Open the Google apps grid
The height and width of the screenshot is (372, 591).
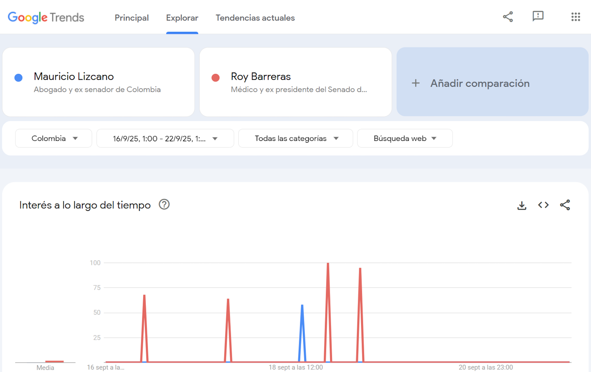575,17
